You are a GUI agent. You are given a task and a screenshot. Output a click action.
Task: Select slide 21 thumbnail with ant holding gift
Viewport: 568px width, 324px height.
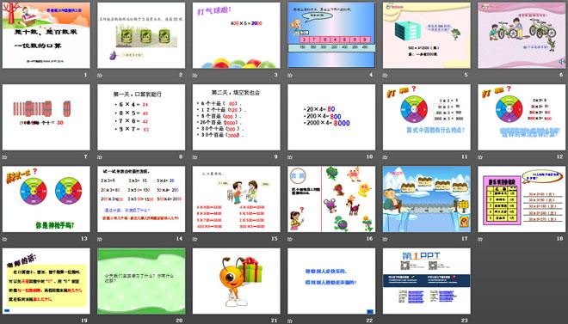236,281
